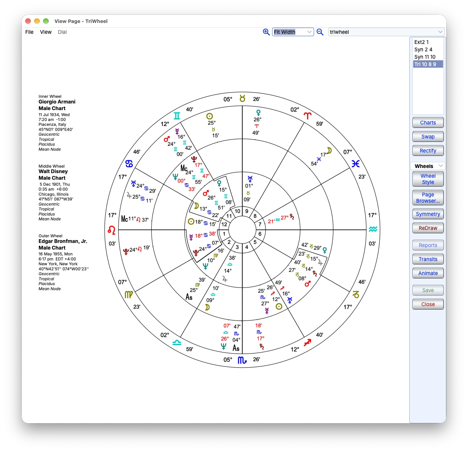The width and height of the screenshot is (468, 452).
Task: Click the large red Aries glyph on the outer rim
Action: click(307, 116)
